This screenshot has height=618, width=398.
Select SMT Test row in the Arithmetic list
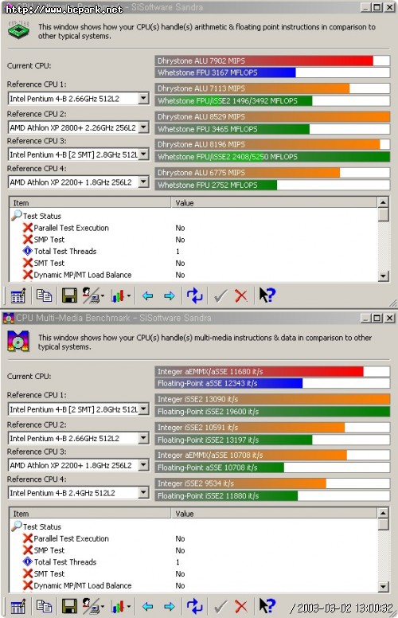click(49, 263)
